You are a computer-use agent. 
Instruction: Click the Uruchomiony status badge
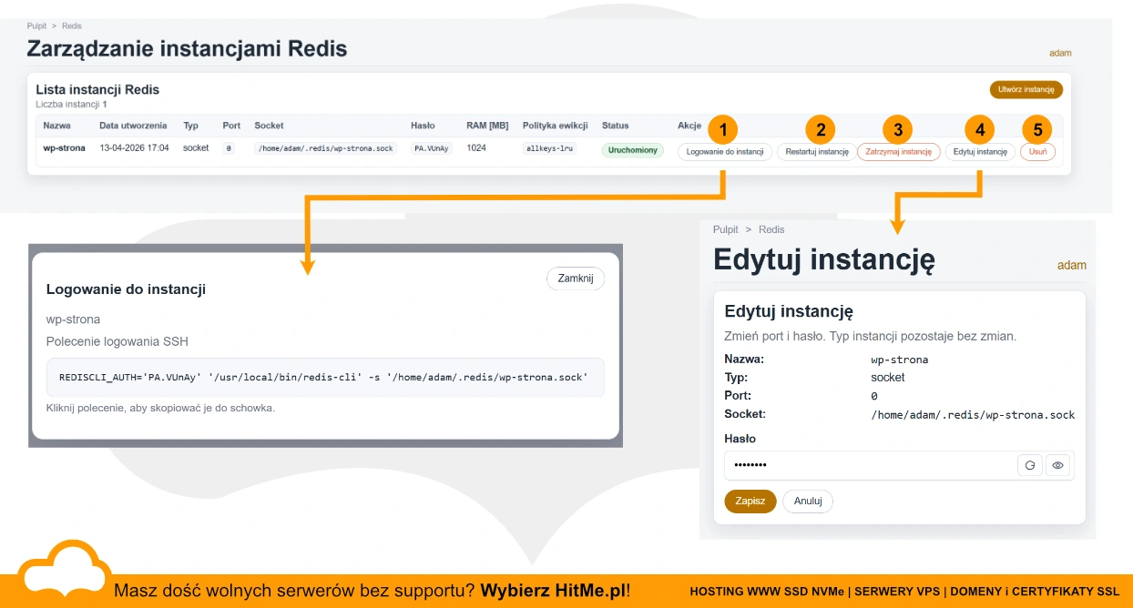(633, 150)
